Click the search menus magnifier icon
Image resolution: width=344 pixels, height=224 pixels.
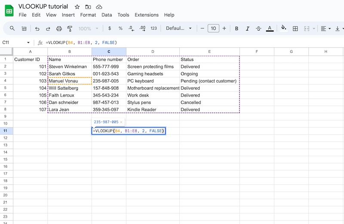click(x=12, y=28)
